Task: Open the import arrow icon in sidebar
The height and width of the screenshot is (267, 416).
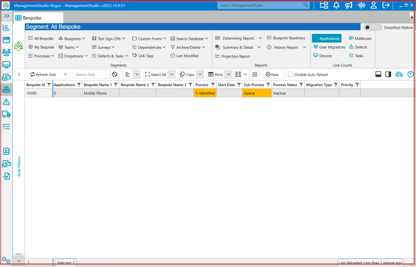Action: click(x=6, y=176)
